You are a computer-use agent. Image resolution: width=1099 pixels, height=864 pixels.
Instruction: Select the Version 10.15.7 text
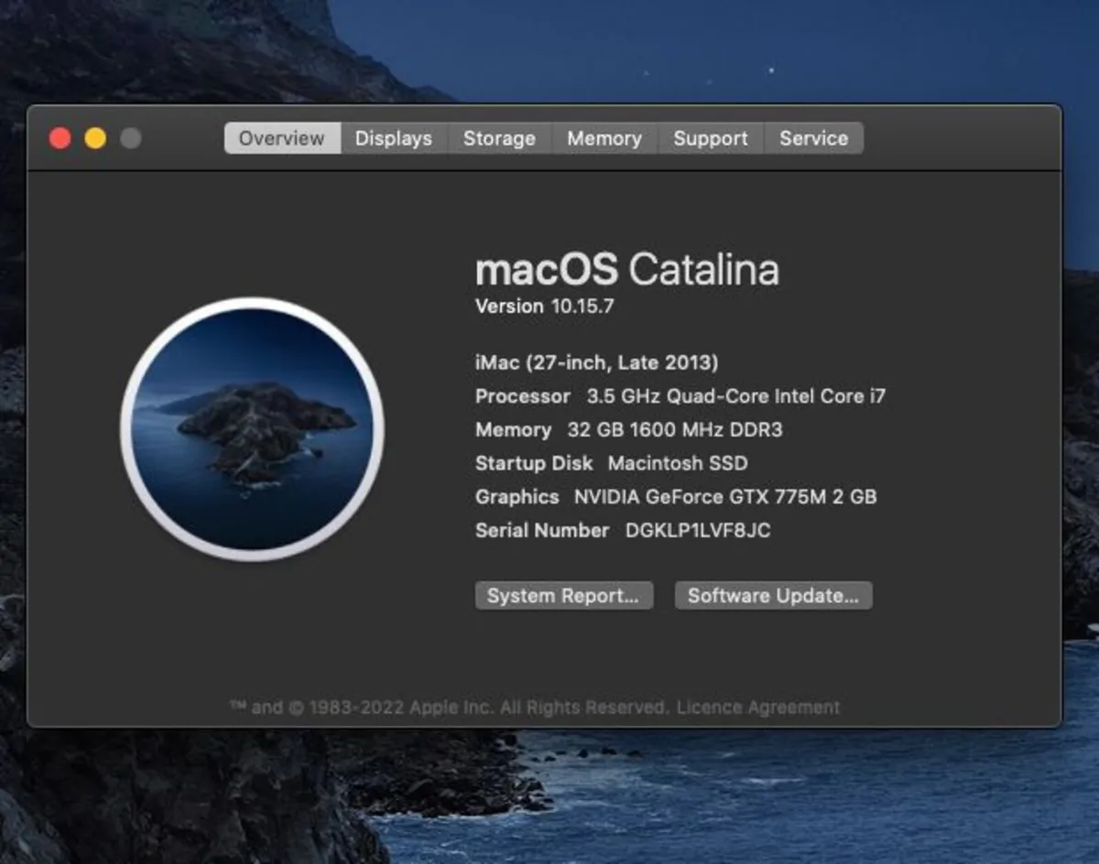[x=544, y=306]
